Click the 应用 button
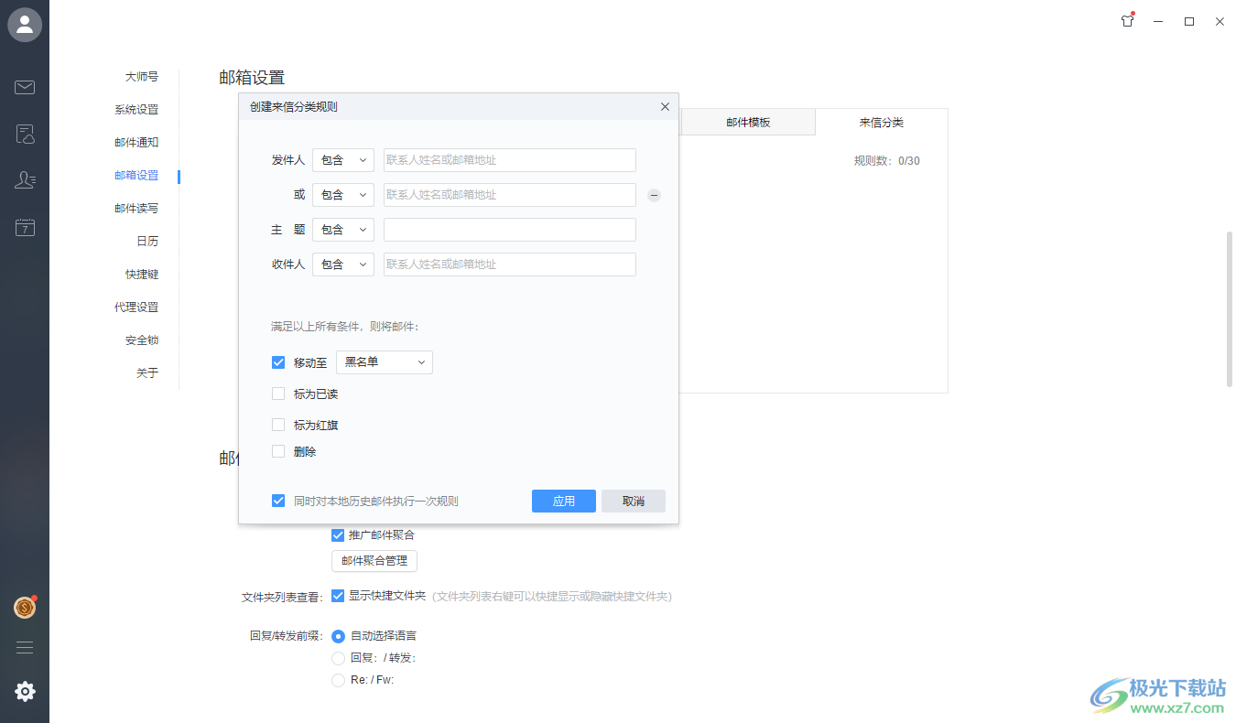Image resolution: width=1236 pixels, height=723 pixels. [x=564, y=501]
